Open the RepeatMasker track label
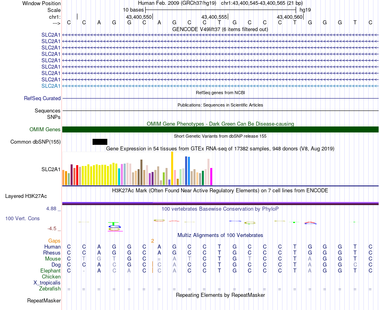Screen dimensions: 379x310 44,300
